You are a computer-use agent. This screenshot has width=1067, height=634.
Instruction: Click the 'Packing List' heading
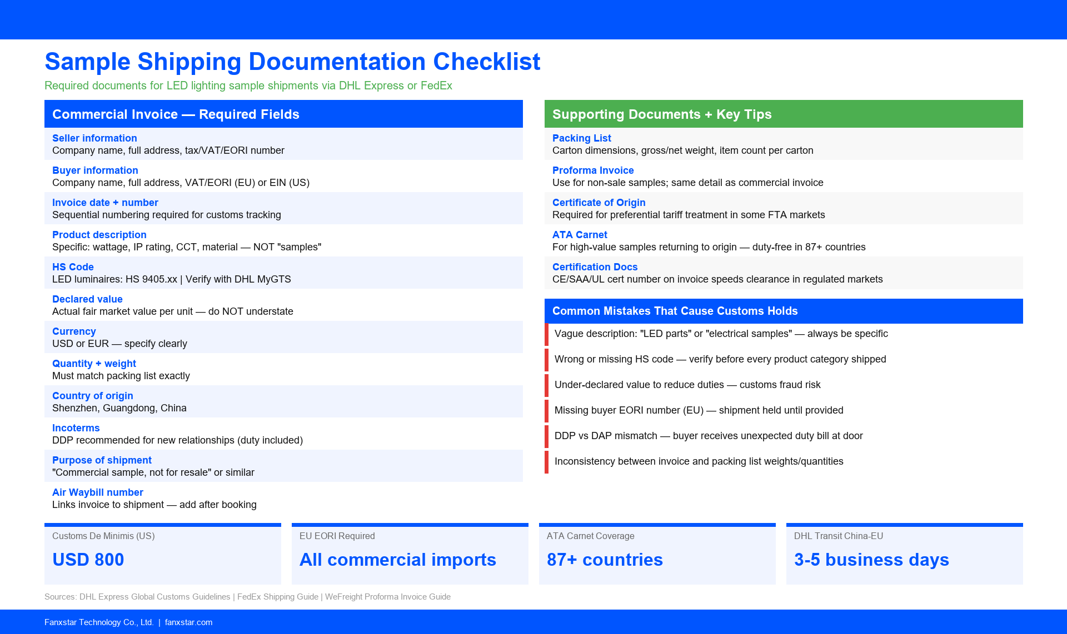point(582,138)
